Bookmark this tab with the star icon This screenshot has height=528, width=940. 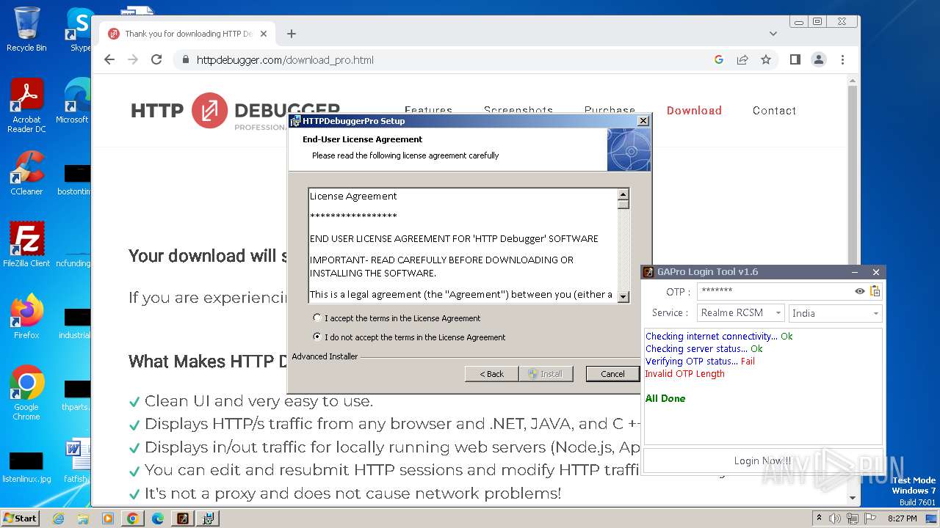[766, 59]
